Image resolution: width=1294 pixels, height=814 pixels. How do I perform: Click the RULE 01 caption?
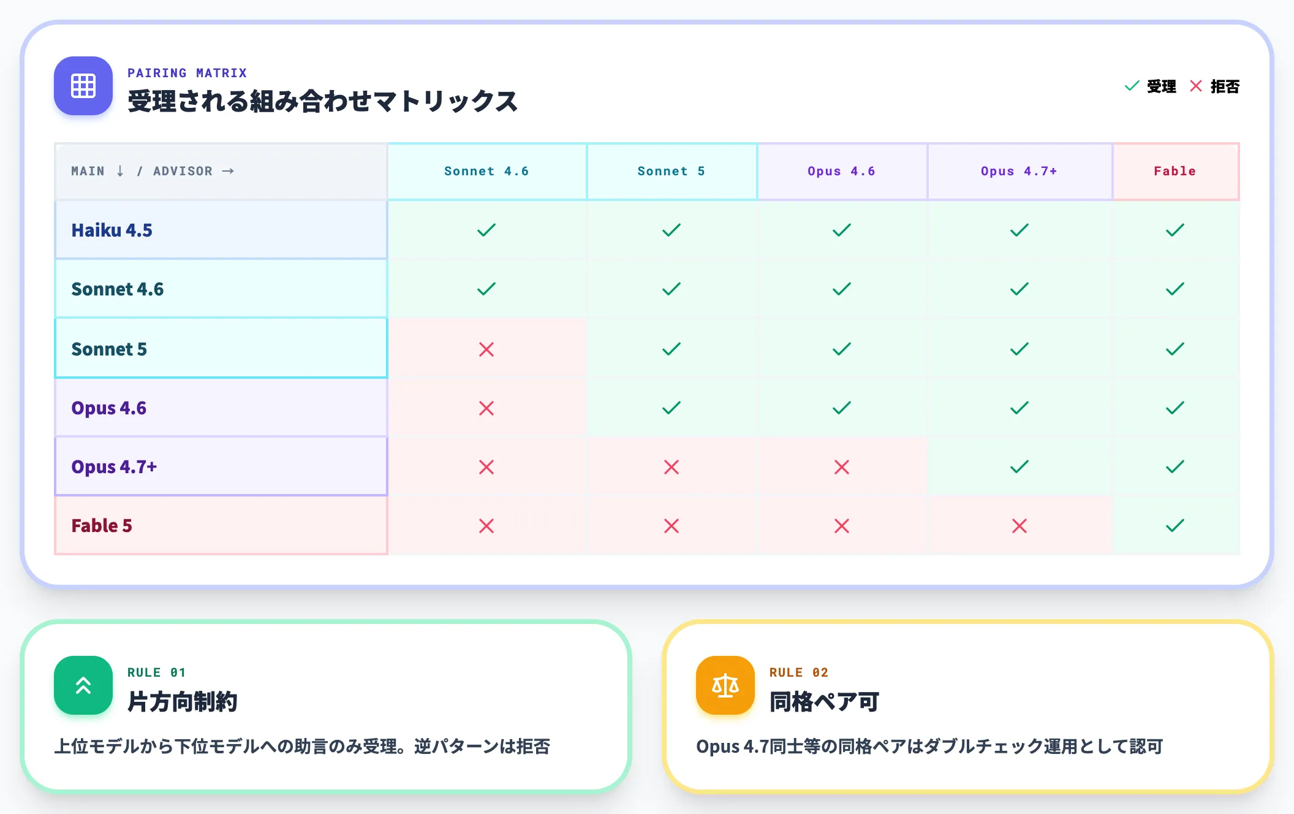click(157, 672)
